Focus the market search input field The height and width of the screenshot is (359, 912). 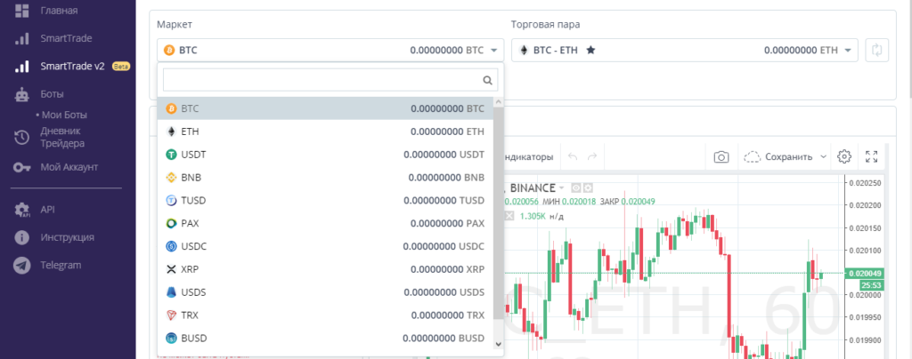pos(330,80)
